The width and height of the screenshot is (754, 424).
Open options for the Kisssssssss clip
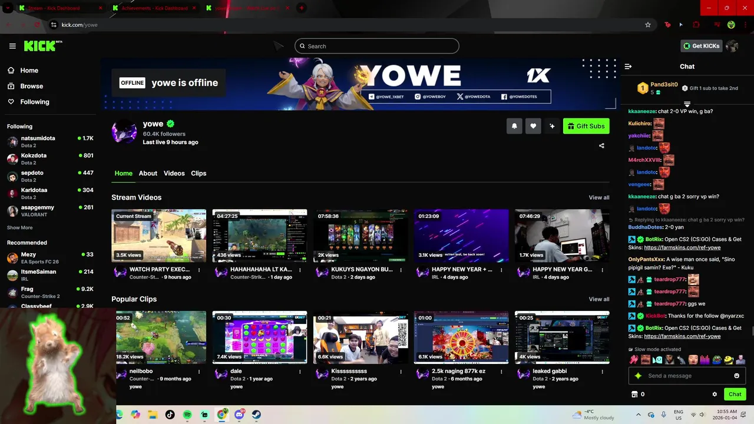pyautogui.click(x=401, y=372)
